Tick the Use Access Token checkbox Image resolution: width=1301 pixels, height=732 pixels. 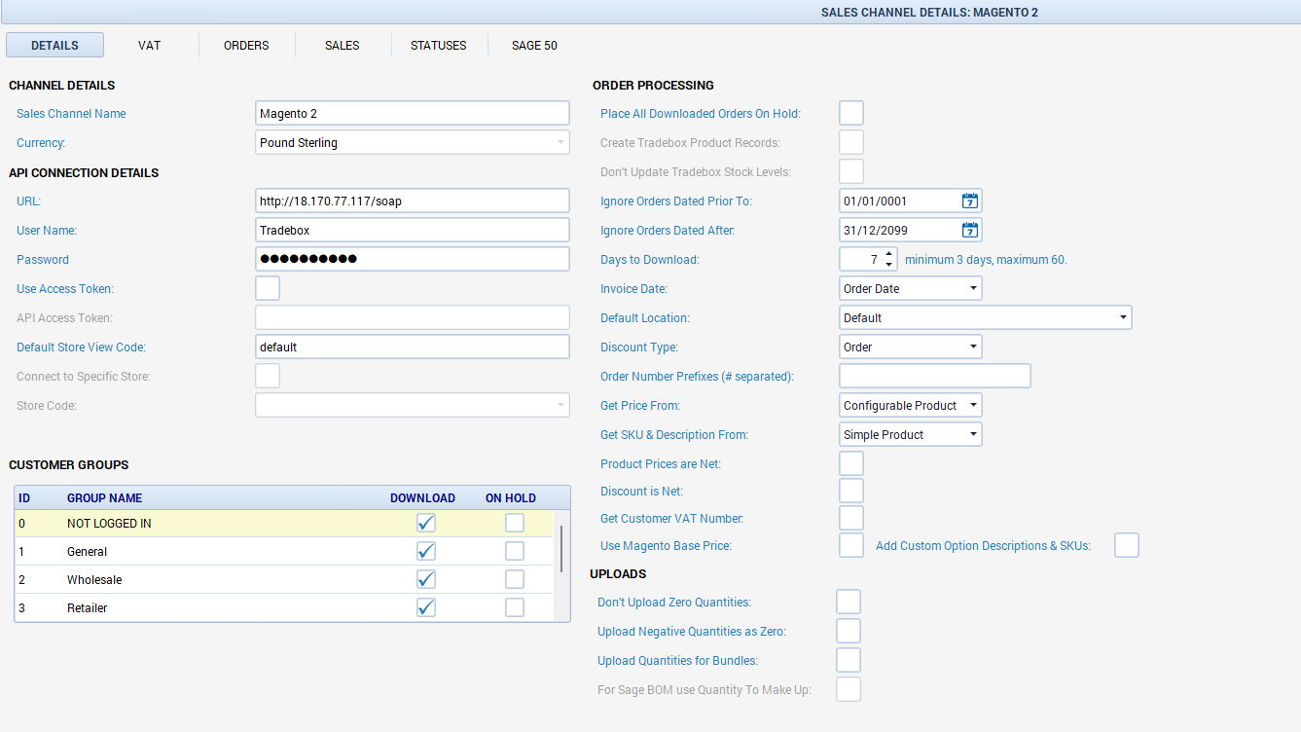coord(268,289)
